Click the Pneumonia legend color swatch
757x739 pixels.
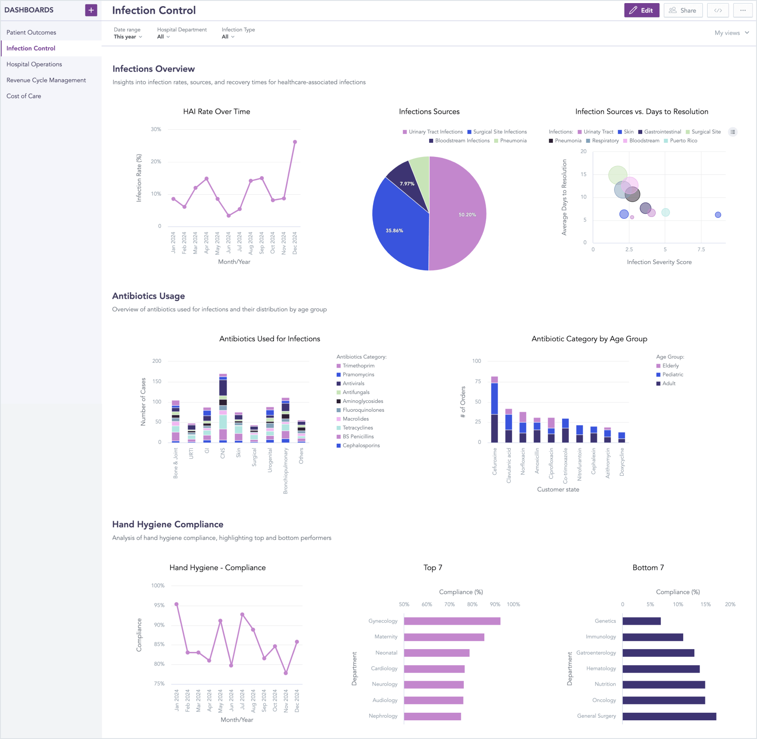(496, 141)
